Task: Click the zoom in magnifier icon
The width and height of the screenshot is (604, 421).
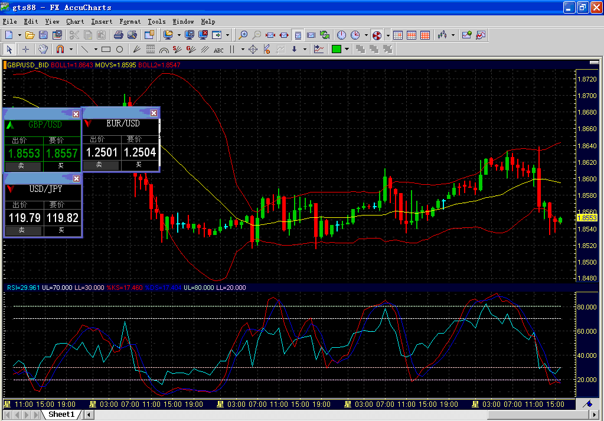Action: pyautogui.click(x=243, y=35)
